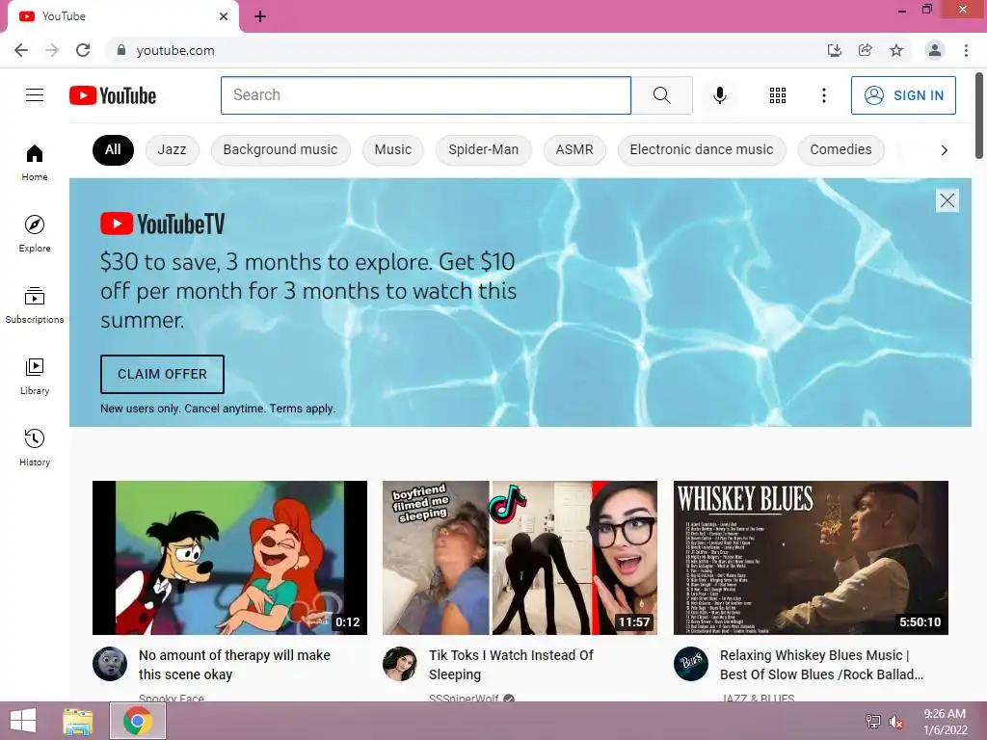Image resolution: width=987 pixels, height=740 pixels.
Task: Select the Jazz chip
Action: [172, 149]
